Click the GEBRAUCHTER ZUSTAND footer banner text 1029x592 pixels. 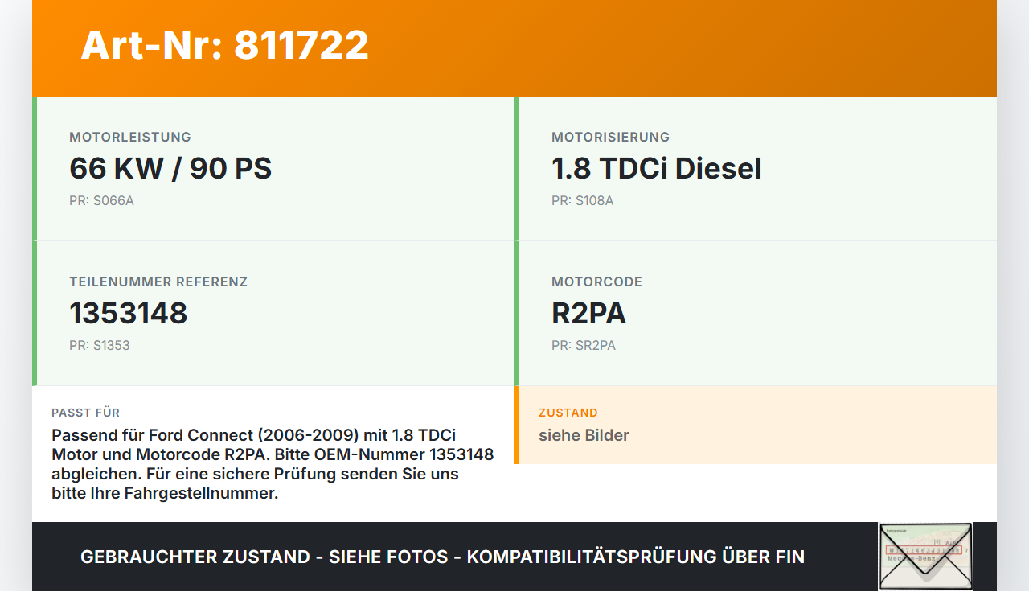click(442, 557)
